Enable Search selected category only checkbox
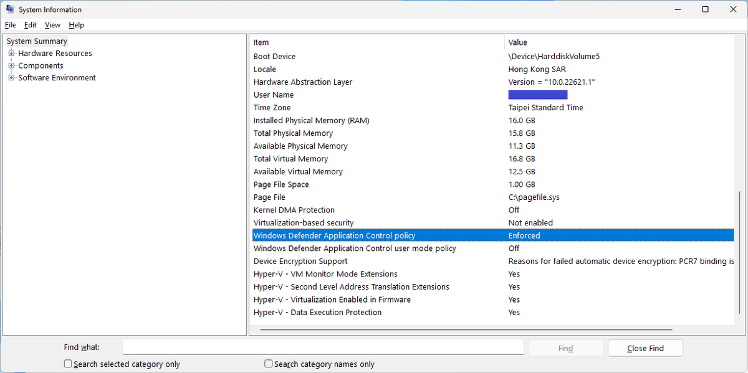748x373 pixels. click(68, 364)
